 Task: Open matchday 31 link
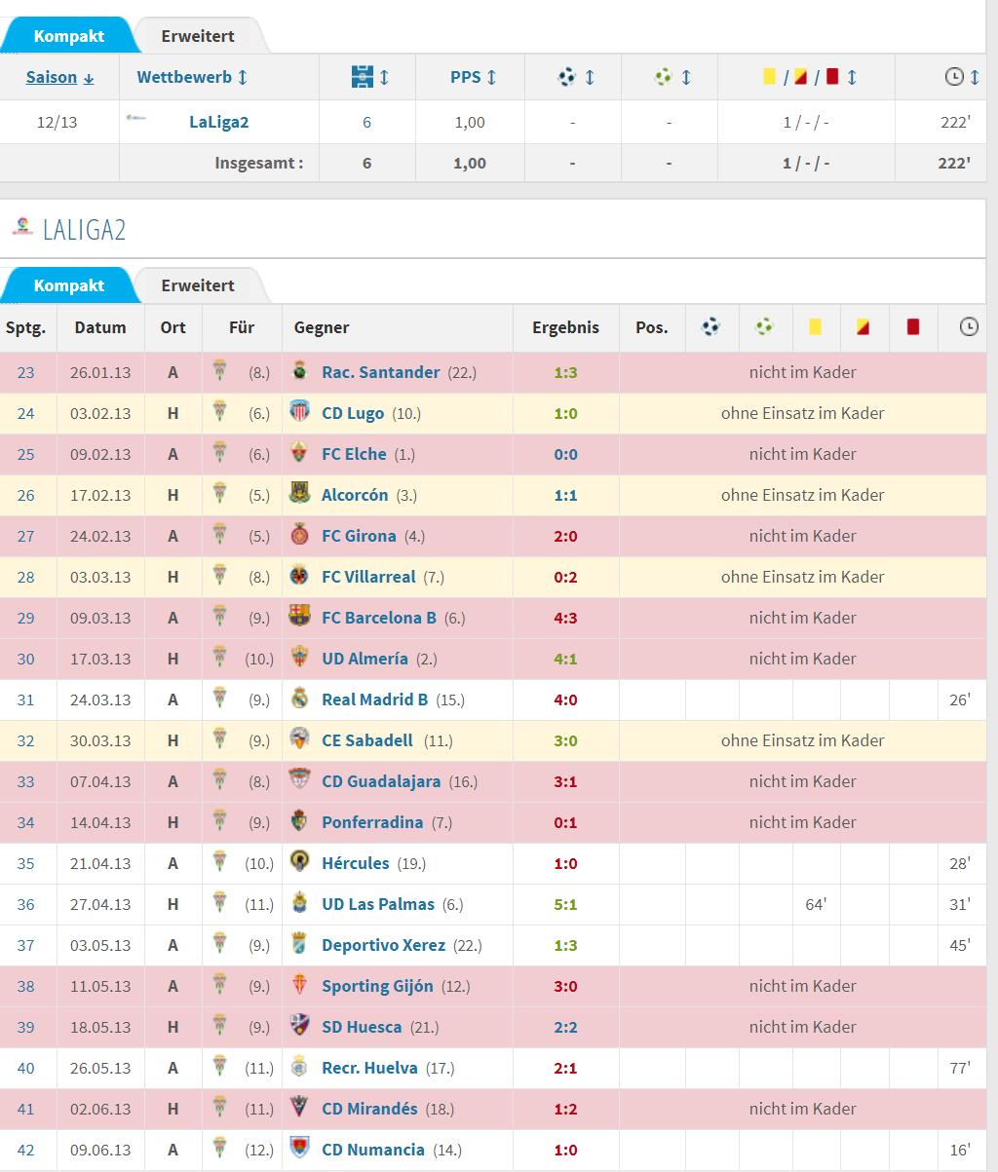25,699
